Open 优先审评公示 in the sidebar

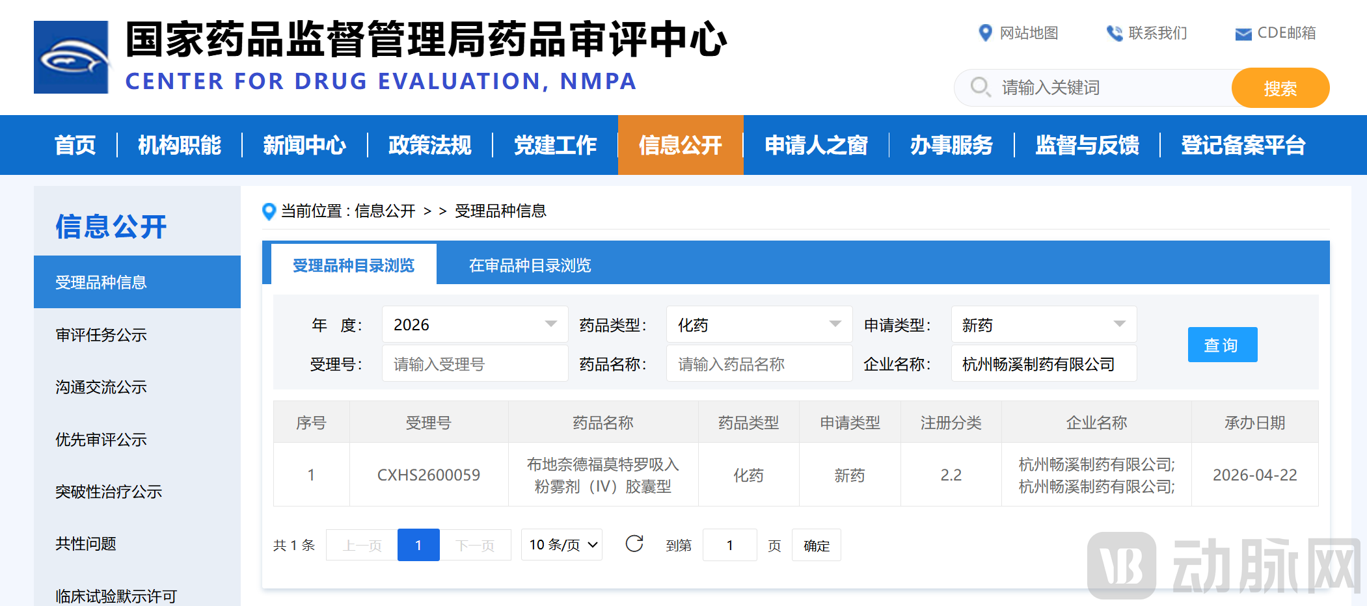pos(101,440)
